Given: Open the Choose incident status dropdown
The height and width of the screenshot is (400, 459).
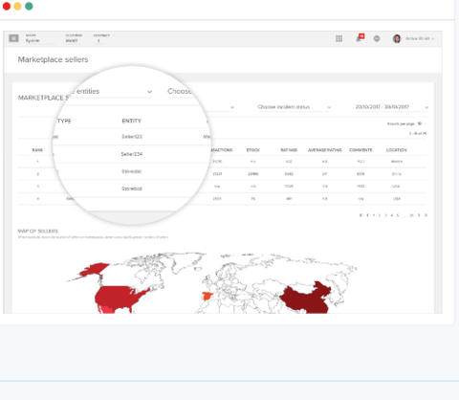Looking at the screenshot, I should (x=295, y=107).
